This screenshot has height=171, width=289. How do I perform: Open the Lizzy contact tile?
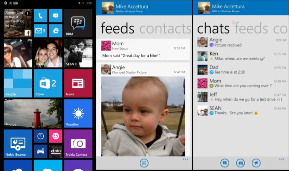(x=18, y=53)
